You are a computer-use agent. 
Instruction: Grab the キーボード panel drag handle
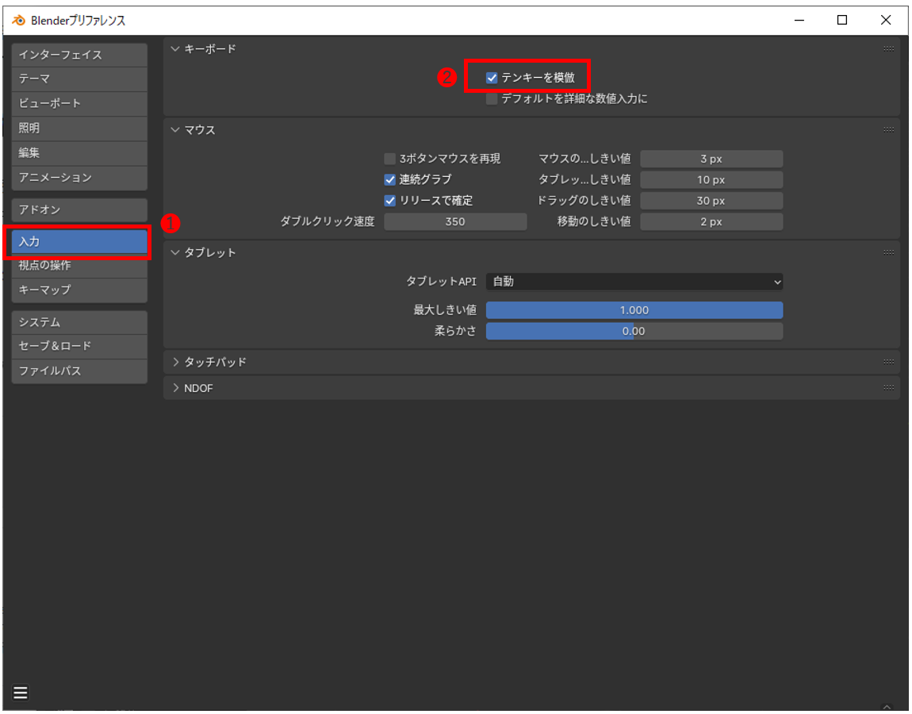coord(888,49)
